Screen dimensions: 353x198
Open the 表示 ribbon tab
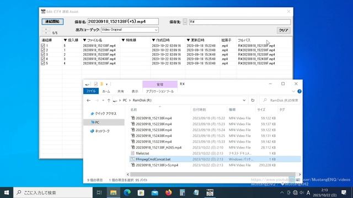[135, 91]
